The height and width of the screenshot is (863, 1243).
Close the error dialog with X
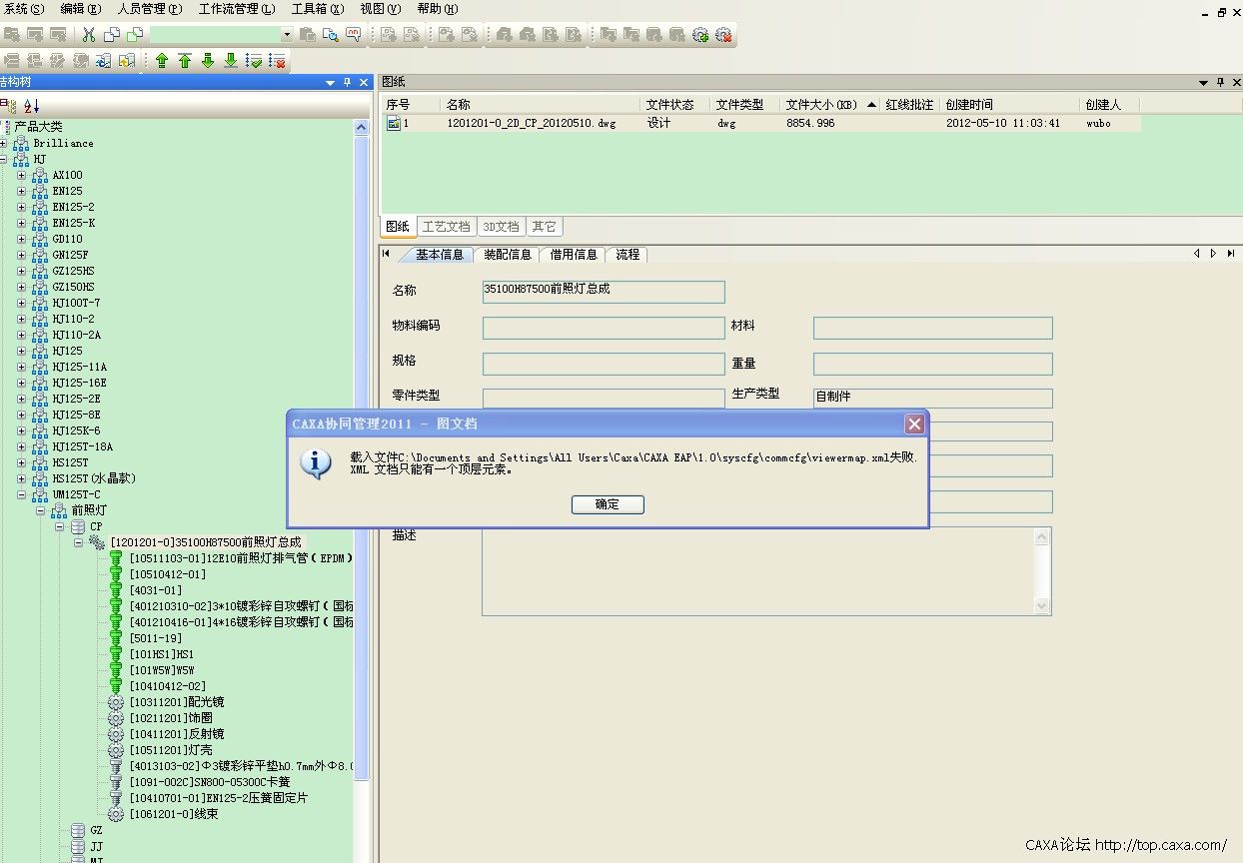913,424
